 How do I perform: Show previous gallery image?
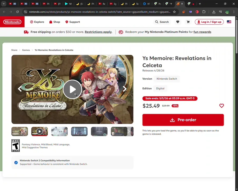pyautogui.click(x=20, y=89)
